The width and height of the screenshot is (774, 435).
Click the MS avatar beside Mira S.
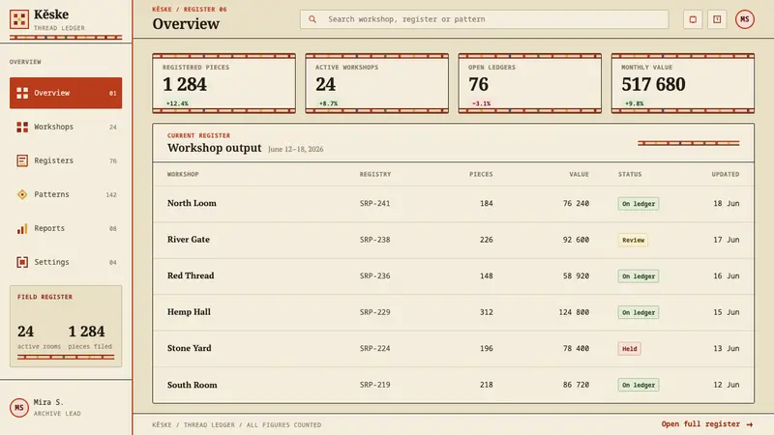click(18, 407)
